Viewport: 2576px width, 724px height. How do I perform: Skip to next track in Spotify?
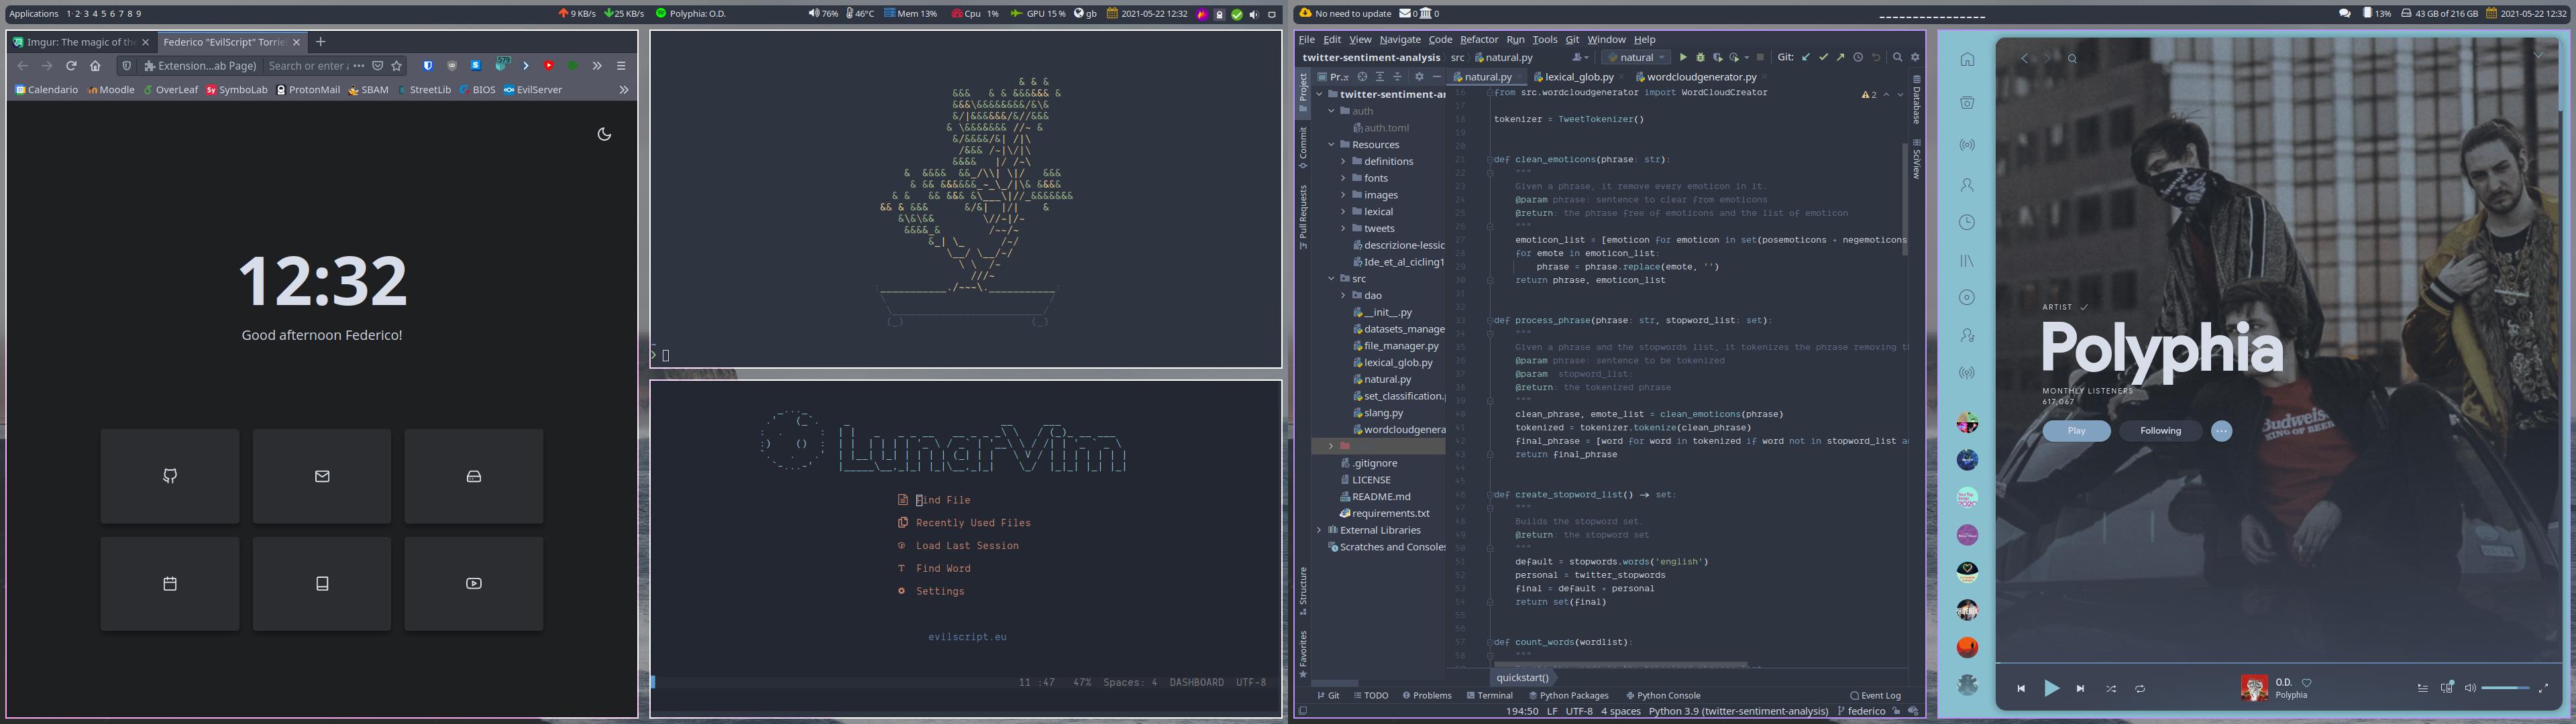point(2080,688)
